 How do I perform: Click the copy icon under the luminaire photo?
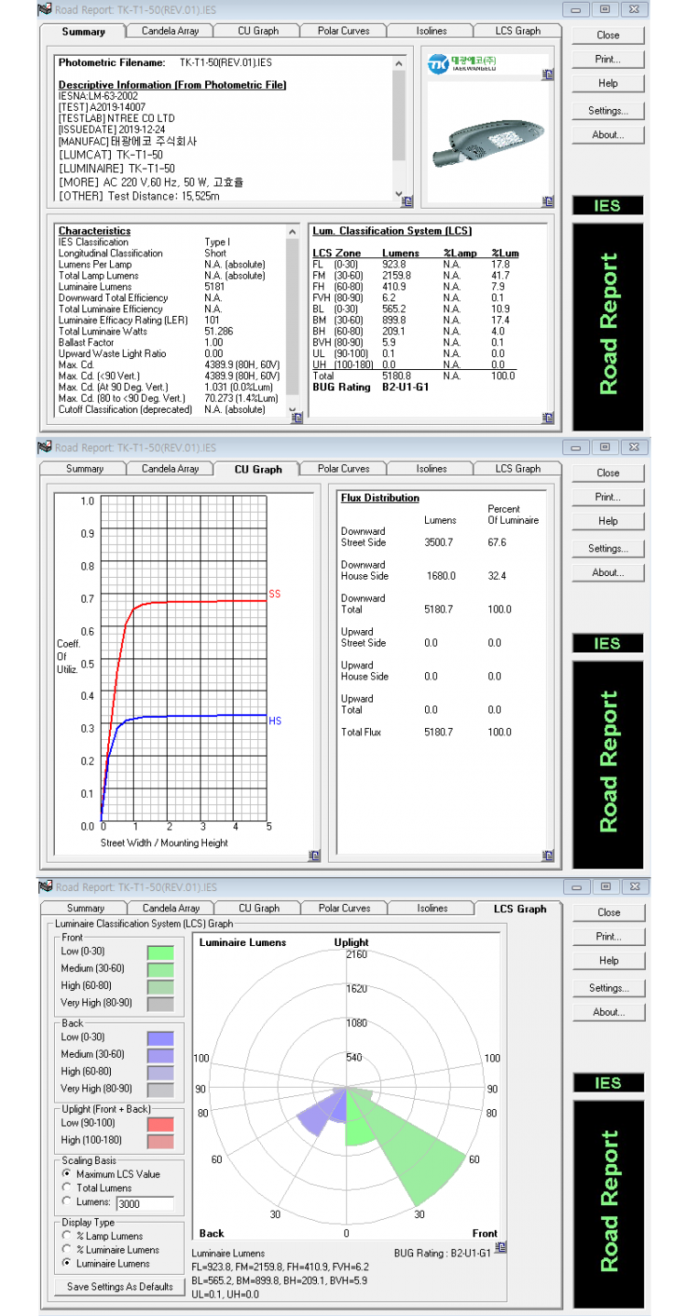click(x=548, y=201)
